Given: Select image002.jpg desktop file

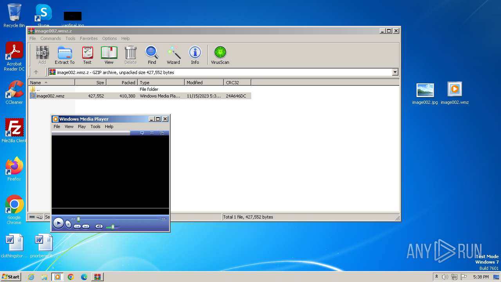Looking at the screenshot, I should [425, 94].
